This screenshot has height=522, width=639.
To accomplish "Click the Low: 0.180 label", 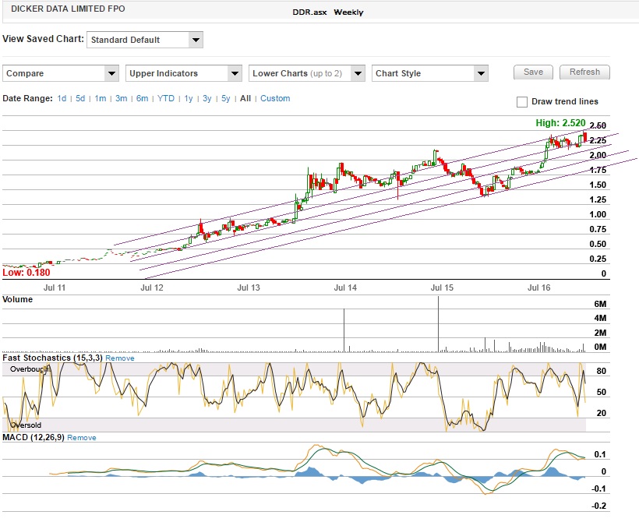I will (x=26, y=273).
